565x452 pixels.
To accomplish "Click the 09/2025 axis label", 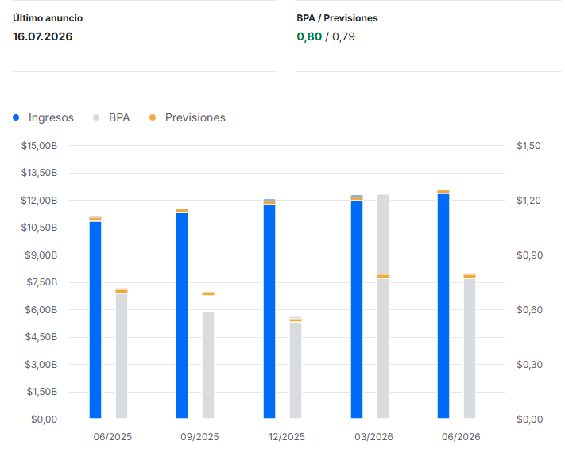I will [199, 437].
